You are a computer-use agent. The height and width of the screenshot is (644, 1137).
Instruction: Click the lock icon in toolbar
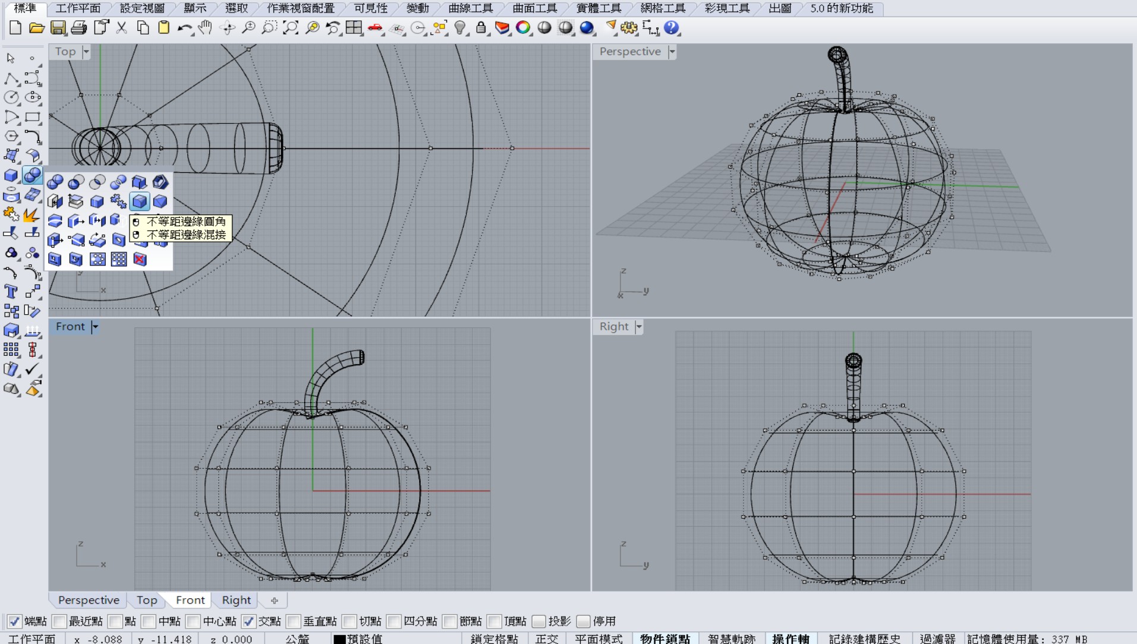coord(481,28)
